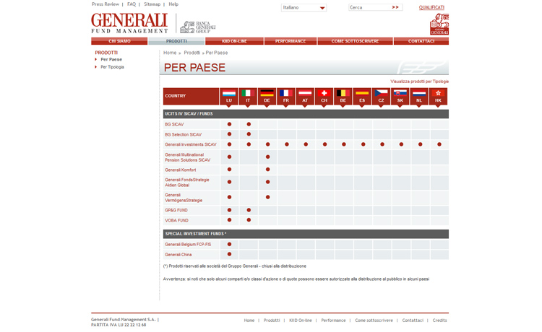Click the footer Prodotti link
The height and width of the screenshot is (332, 542).
point(272,320)
